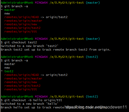Image resolution: width=129 pixels, height=112 pixels.
Task: Click 'remotes/origin/new' in the second branch listing
Action: click(21, 82)
